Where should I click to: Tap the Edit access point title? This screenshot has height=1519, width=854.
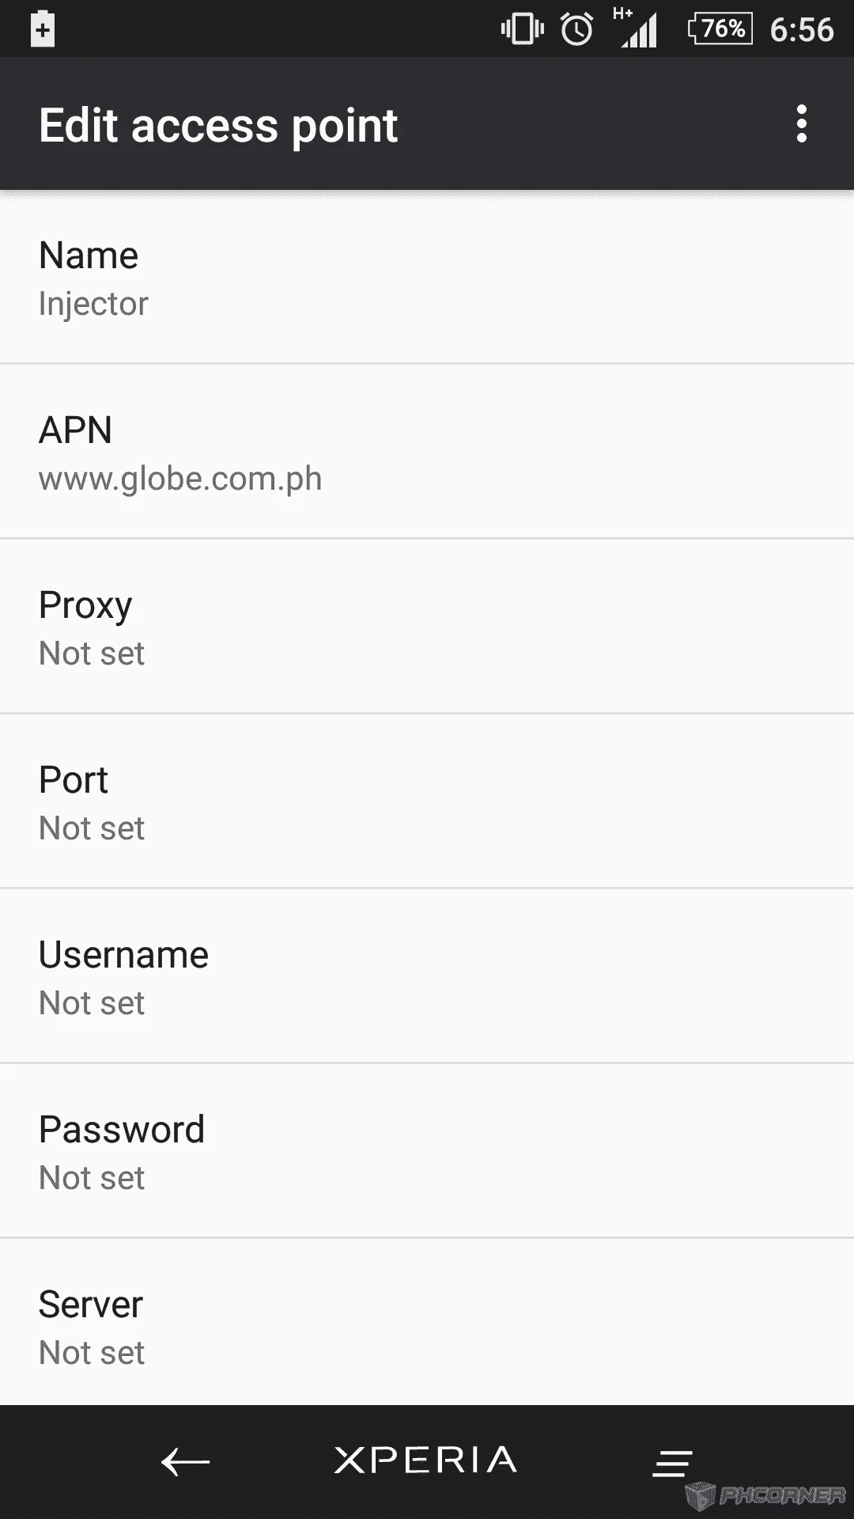tap(218, 126)
